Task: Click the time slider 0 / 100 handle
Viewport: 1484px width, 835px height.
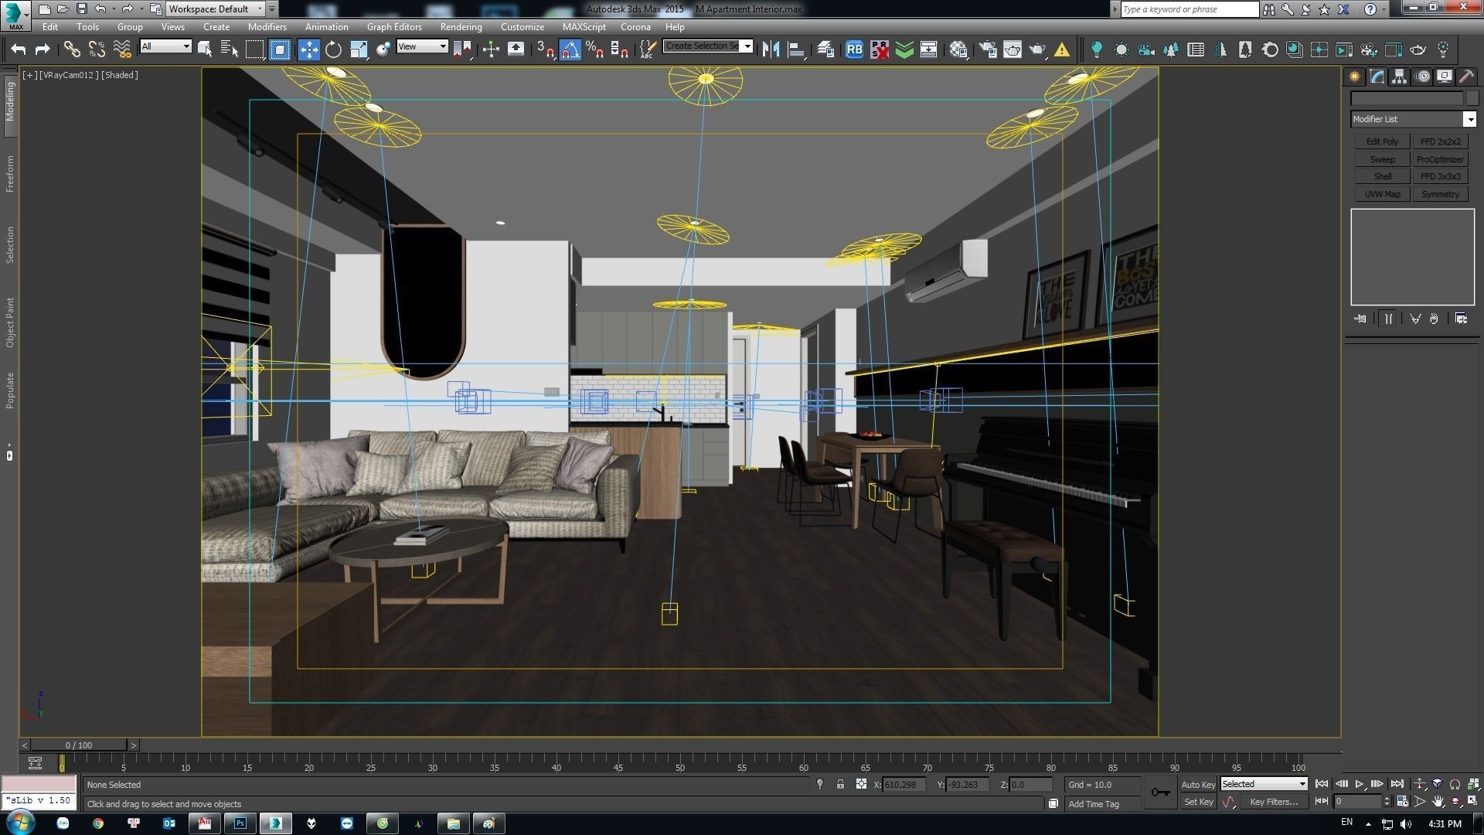Action: click(x=79, y=745)
